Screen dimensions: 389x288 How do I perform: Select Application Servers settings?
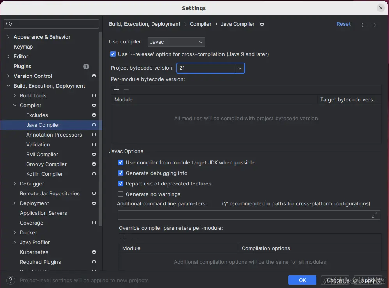tap(43, 213)
